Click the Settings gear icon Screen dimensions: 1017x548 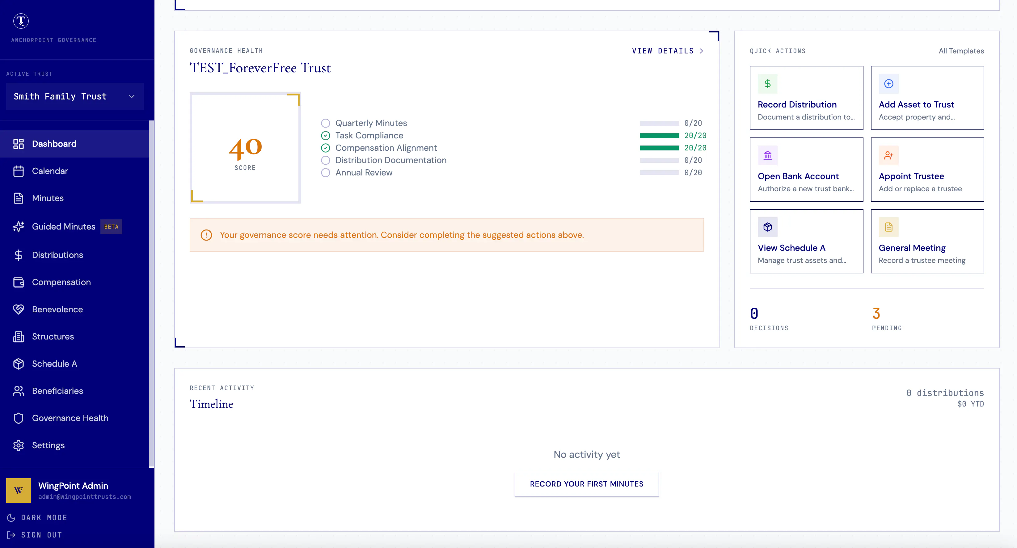(x=19, y=445)
